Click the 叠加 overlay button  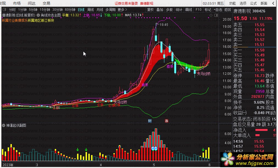(x=160, y=10)
